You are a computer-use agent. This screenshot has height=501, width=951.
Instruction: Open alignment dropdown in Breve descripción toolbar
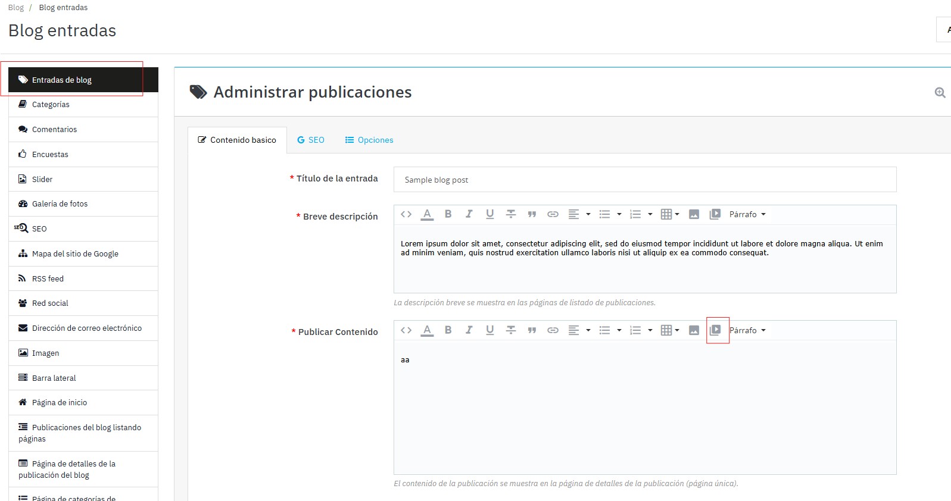coord(579,214)
